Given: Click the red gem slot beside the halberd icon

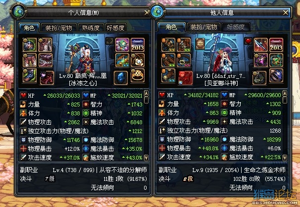Looking at the screenshot, I should (248, 41).
